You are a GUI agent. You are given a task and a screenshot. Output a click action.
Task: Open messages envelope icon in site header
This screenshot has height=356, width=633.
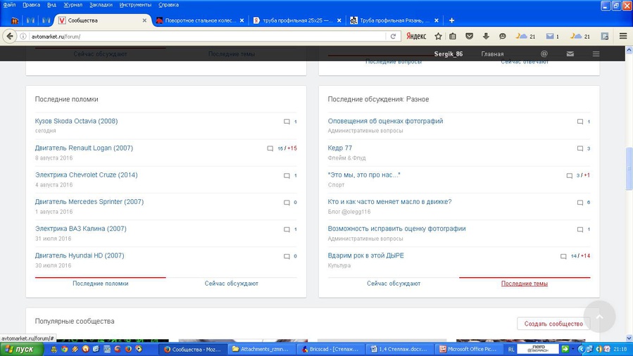point(570,53)
